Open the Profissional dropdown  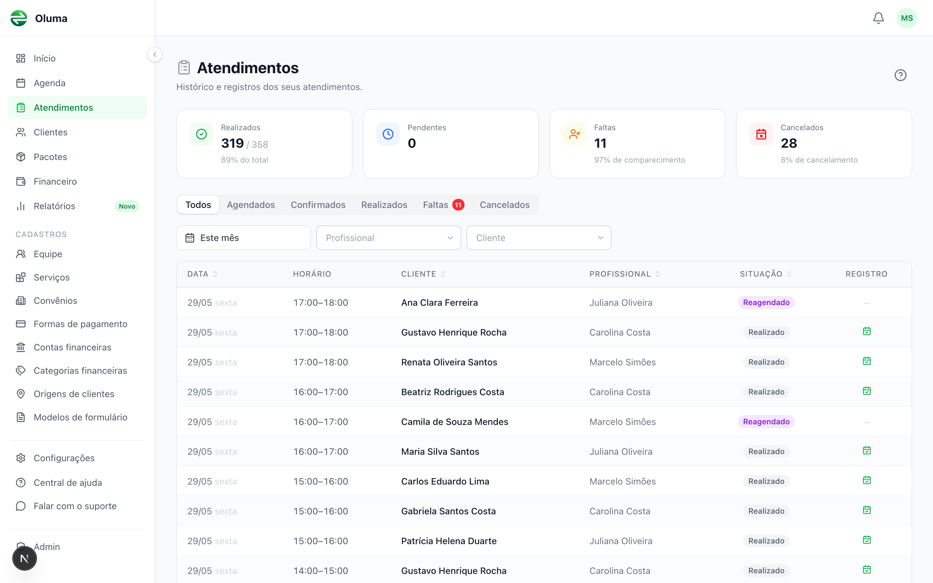(389, 238)
